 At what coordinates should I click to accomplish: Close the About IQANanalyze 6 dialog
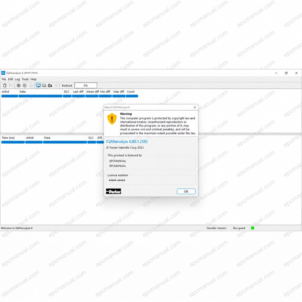coord(195,107)
